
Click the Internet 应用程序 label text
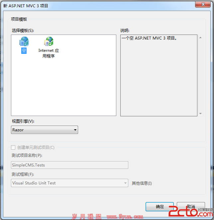[49, 53]
